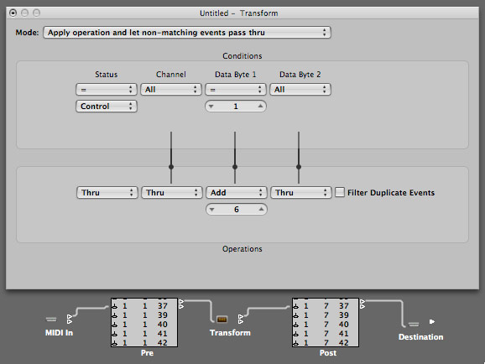485x364 pixels.
Task: Click the Pre label
Action: (147, 353)
